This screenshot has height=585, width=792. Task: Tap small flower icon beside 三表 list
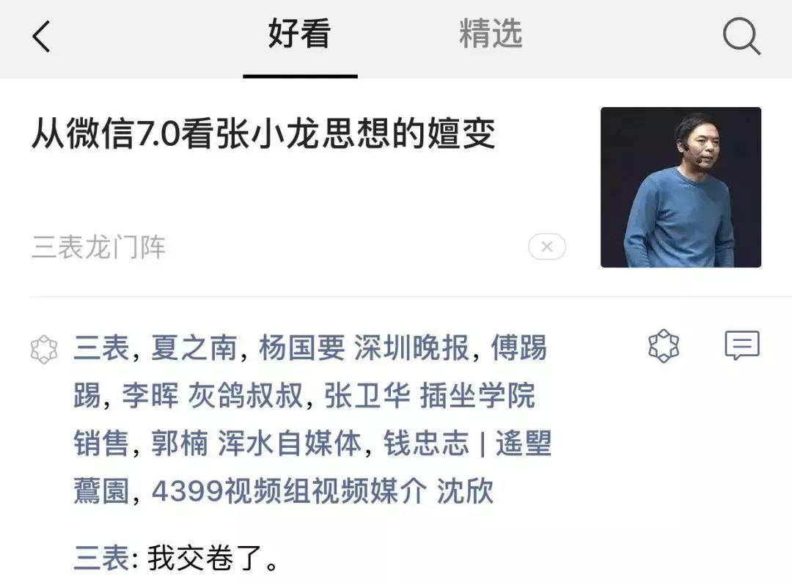pyautogui.click(x=44, y=349)
